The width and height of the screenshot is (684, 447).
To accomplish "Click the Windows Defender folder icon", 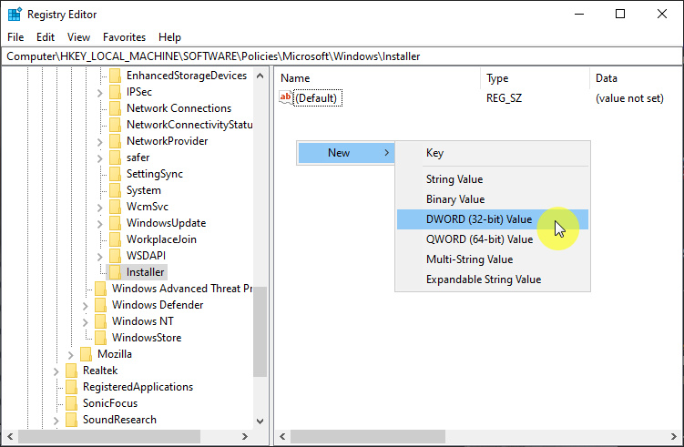I will [x=100, y=305].
